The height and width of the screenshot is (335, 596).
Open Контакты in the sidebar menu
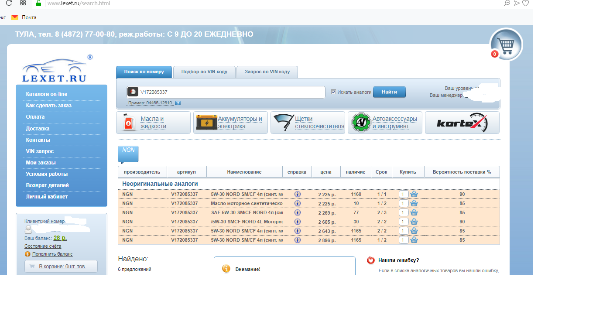pos(38,140)
